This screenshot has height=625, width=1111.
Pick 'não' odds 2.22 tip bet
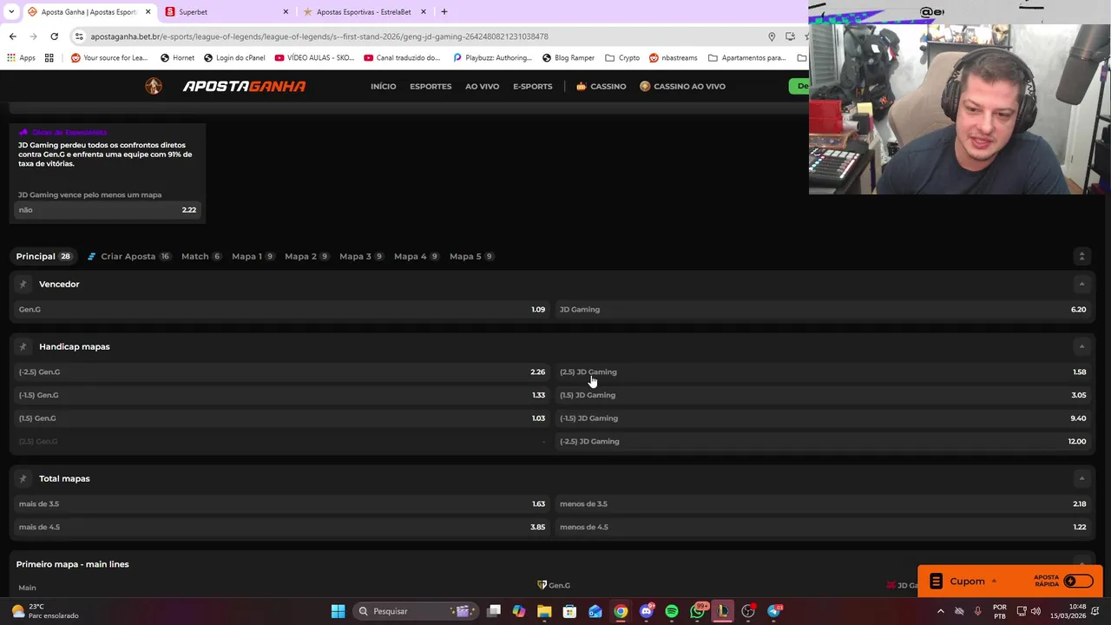(108, 210)
